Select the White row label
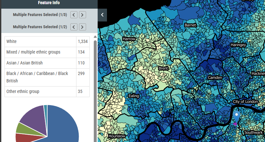The height and width of the screenshot is (142, 265). point(12,41)
